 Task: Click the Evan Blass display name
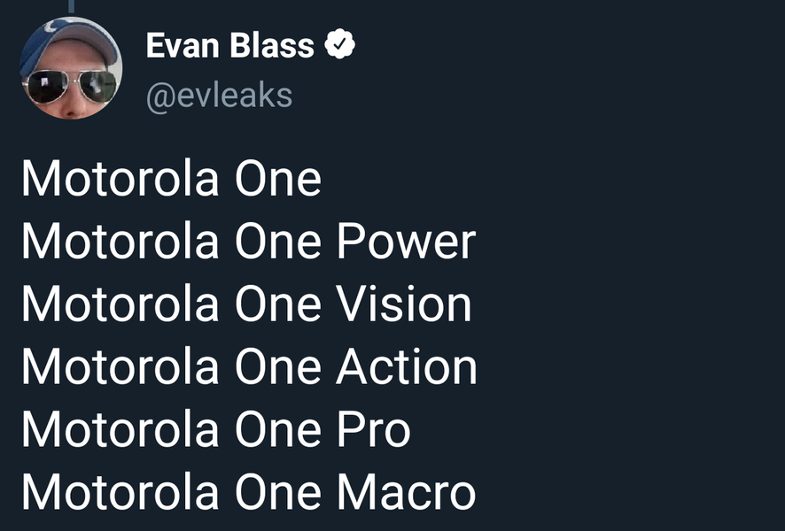(229, 46)
